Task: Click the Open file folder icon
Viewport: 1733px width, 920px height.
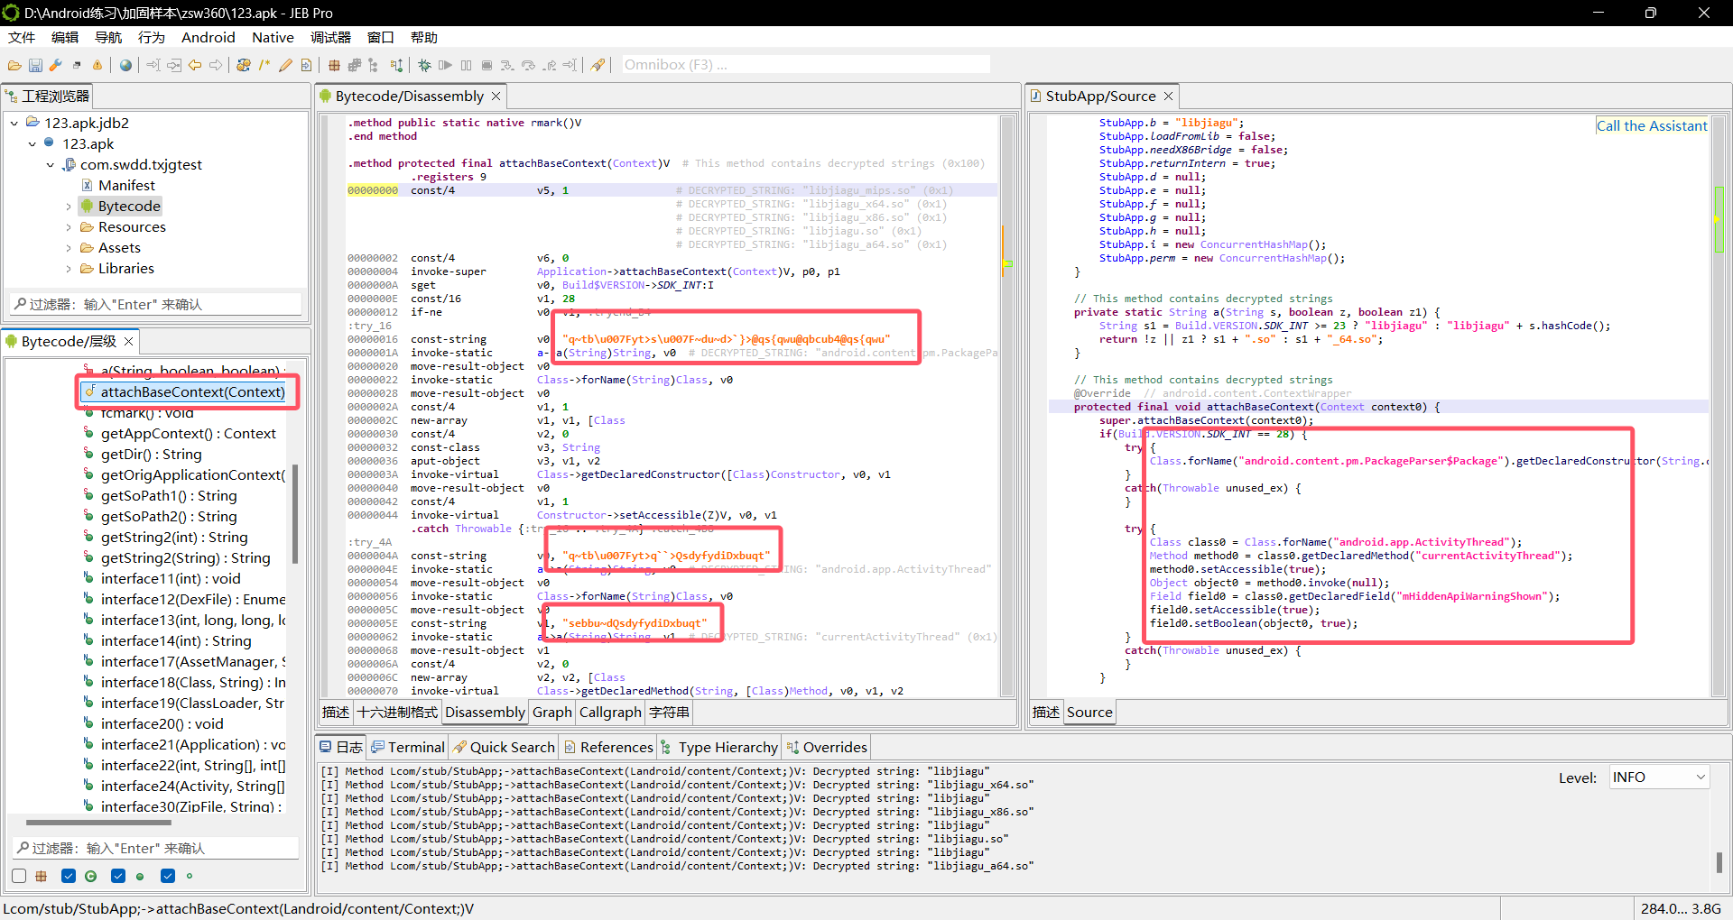Action: 14,65
